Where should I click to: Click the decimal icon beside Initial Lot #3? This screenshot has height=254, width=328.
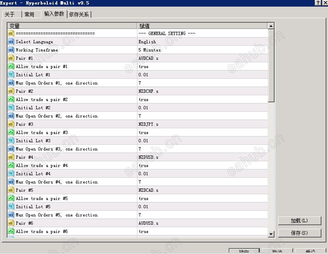pyautogui.click(x=11, y=141)
